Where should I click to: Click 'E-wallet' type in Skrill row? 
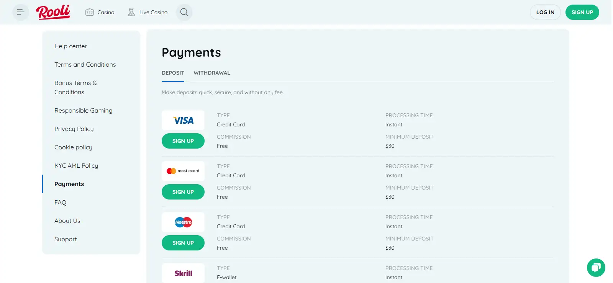click(x=226, y=277)
